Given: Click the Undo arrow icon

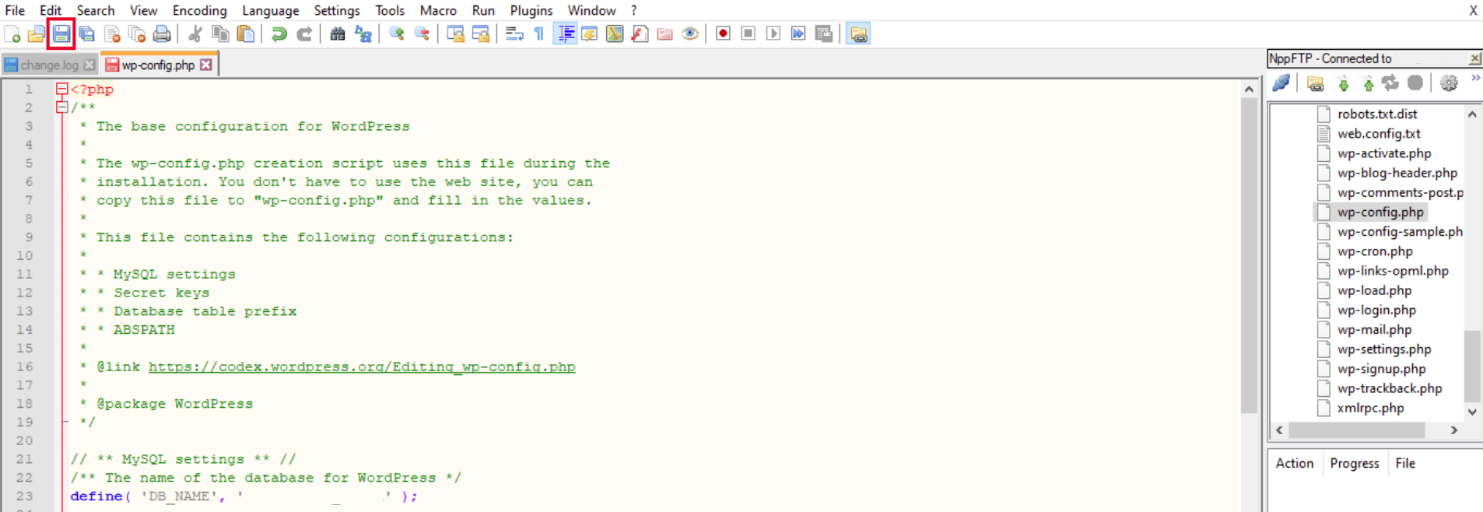Looking at the screenshot, I should (279, 34).
